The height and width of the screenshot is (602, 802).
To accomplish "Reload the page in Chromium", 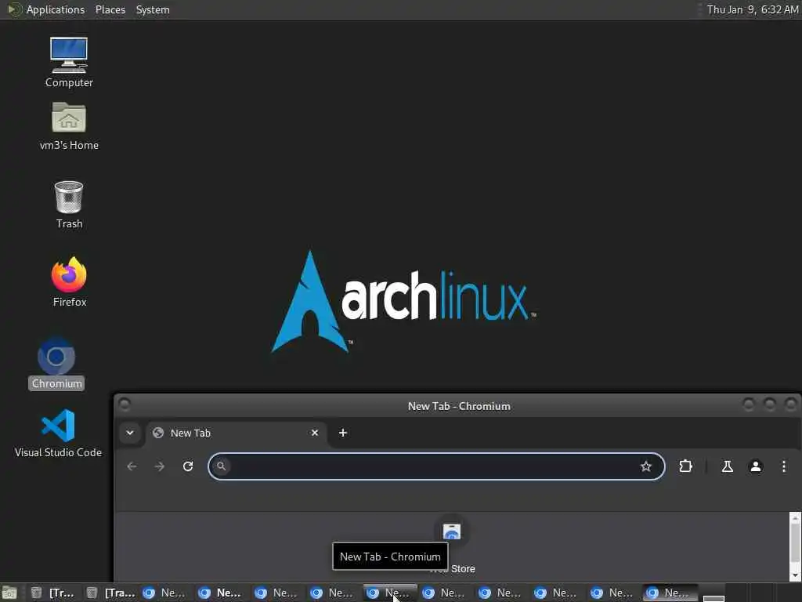I will [188, 466].
